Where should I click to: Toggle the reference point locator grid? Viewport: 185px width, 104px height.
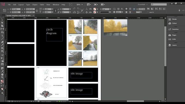click(5, 10)
